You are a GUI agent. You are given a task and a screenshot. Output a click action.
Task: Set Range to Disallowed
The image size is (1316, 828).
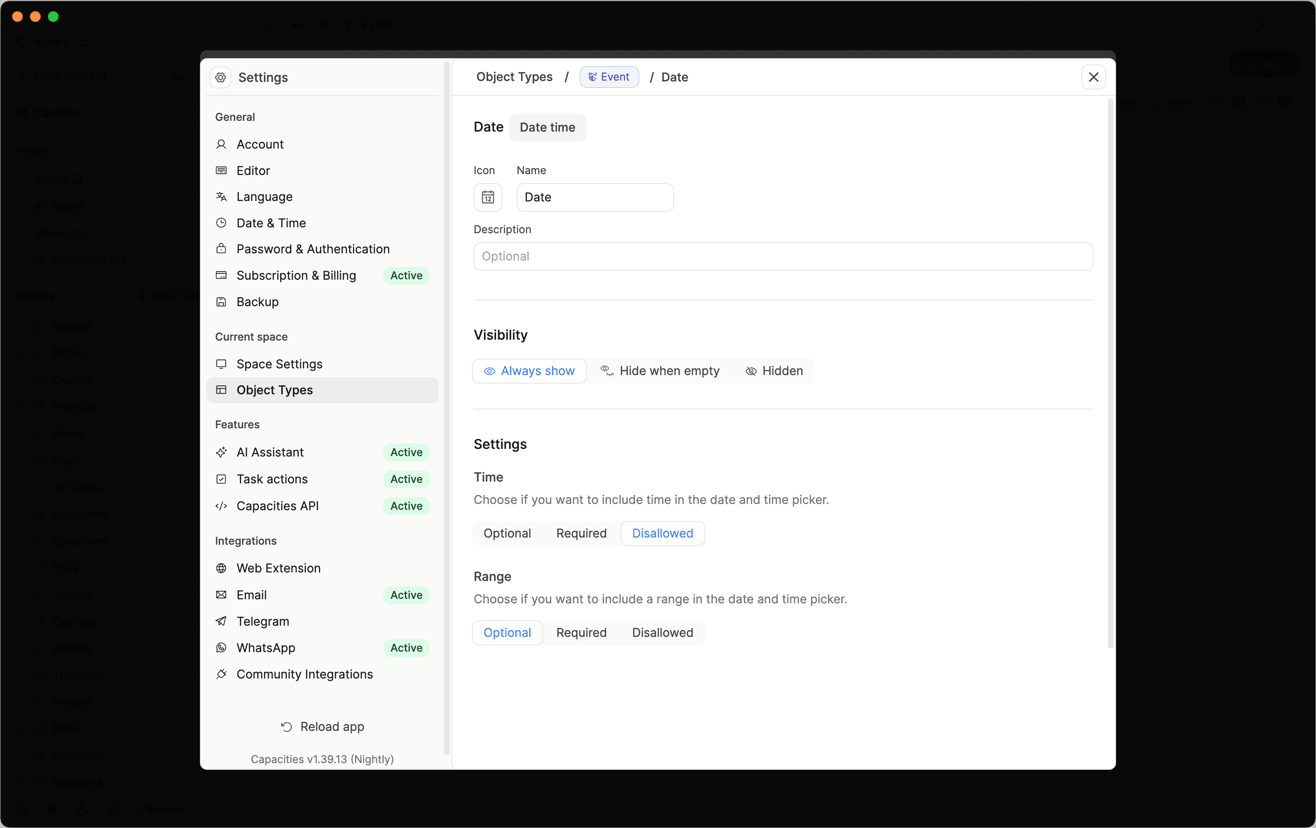(662, 633)
